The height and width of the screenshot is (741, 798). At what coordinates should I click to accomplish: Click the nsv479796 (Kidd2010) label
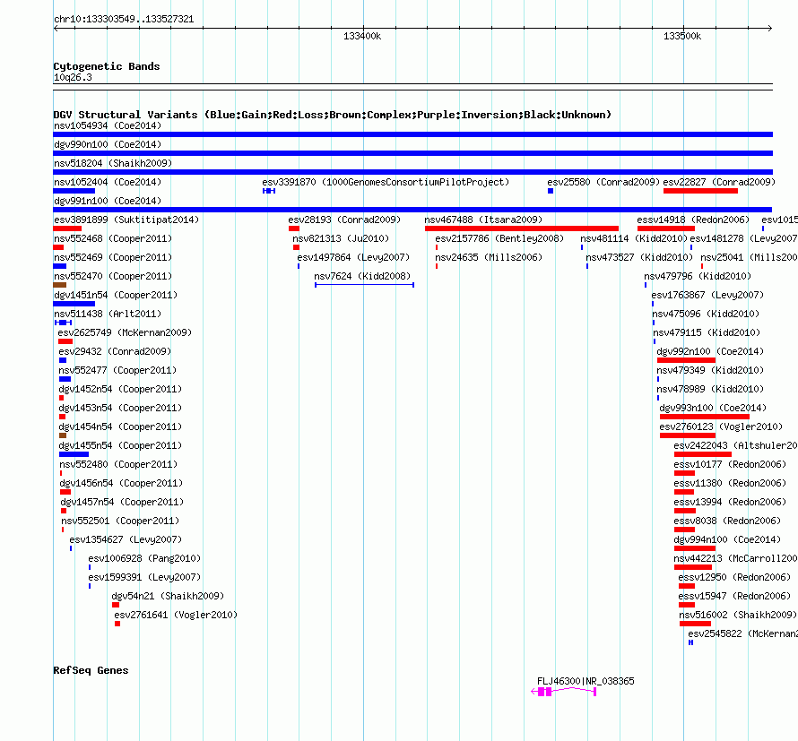(698, 276)
